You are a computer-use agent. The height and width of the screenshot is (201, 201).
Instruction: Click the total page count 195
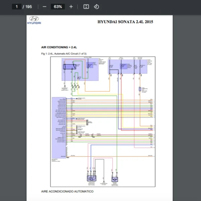click(28, 7)
